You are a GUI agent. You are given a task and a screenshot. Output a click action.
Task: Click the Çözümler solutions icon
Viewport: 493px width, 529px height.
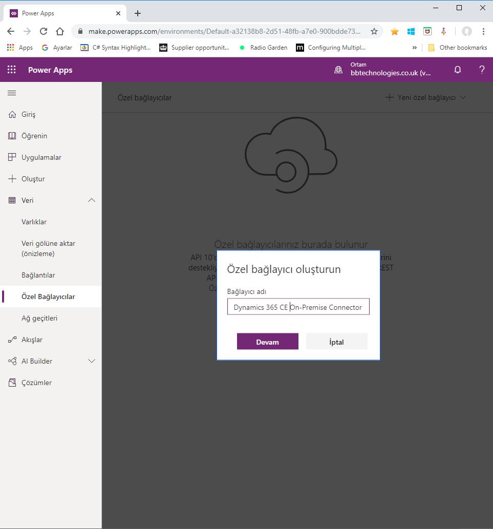12,383
